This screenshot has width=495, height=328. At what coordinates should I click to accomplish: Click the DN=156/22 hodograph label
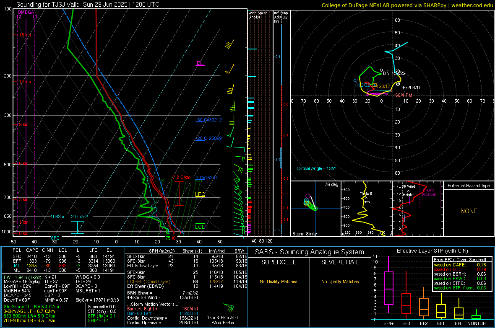point(394,73)
